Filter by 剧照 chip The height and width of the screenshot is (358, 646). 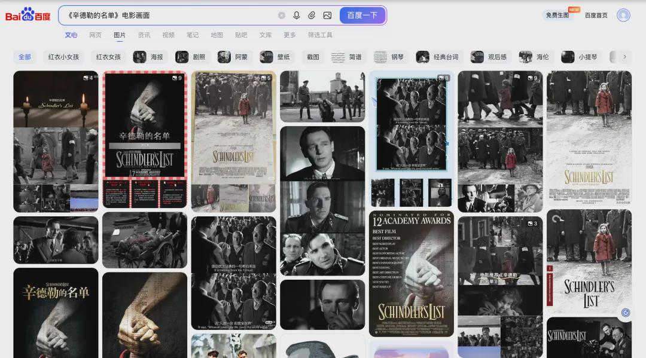click(x=191, y=57)
